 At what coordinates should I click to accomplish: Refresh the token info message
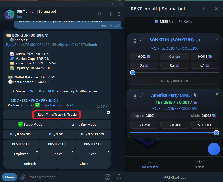click(x=30, y=164)
